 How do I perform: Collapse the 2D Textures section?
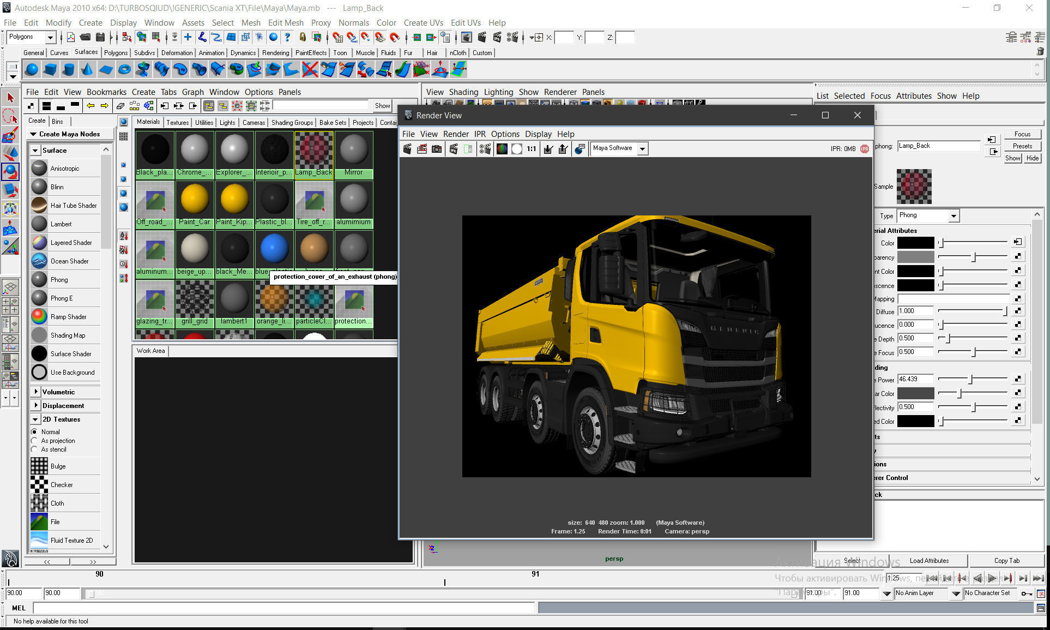pyautogui.click(x=35, y=419)
